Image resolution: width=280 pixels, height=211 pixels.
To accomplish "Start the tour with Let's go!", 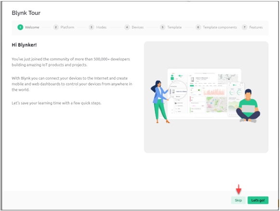I will click(x=258, y=200).
